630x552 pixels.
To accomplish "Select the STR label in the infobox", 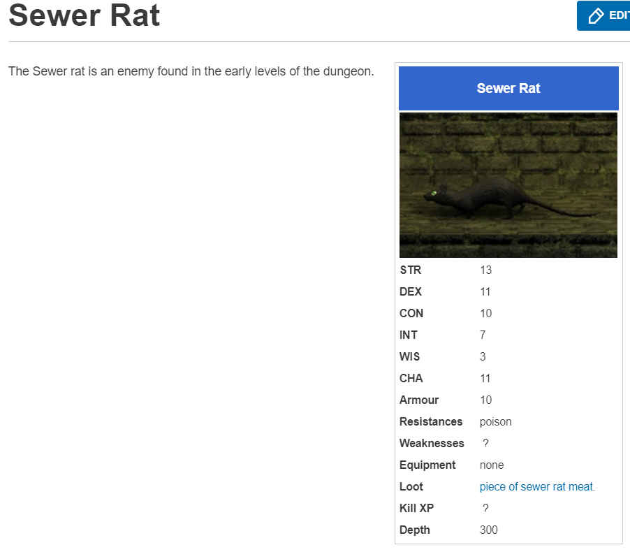I will click(410, 270).
